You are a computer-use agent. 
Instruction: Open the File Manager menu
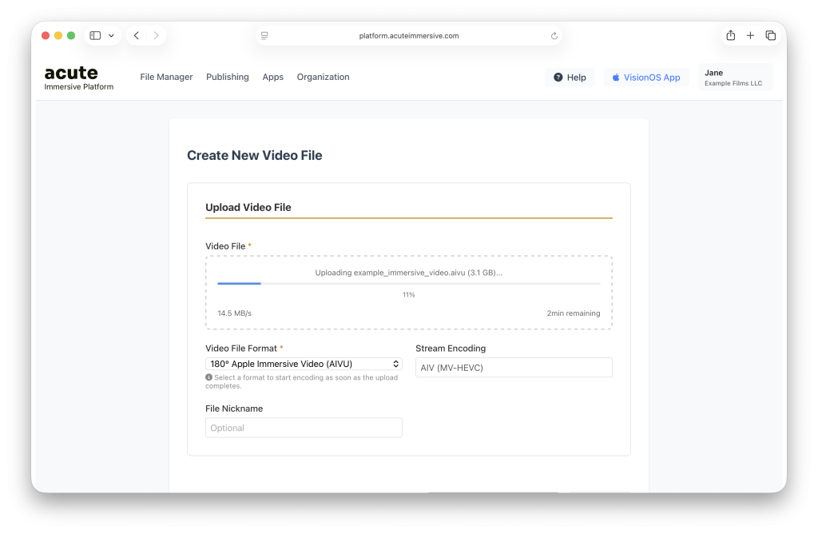pyautogui.click(x=166, y=78)
